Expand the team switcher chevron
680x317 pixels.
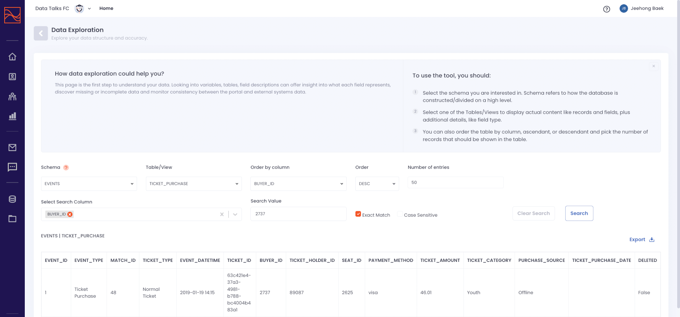(x=89, y=9)
